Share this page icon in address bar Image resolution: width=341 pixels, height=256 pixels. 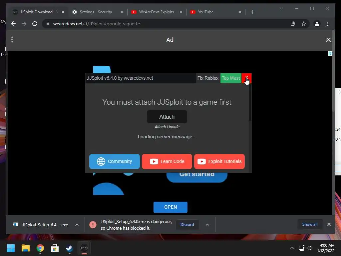(293, 24)
